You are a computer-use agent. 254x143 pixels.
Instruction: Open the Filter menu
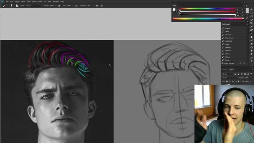[40, 2]
